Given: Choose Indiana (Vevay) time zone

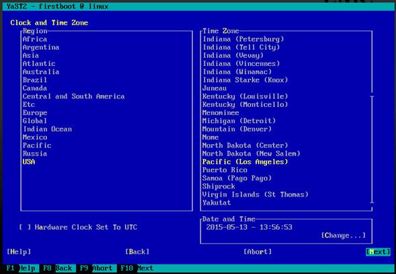Looking at the screenshot, I should pos(233,55).
